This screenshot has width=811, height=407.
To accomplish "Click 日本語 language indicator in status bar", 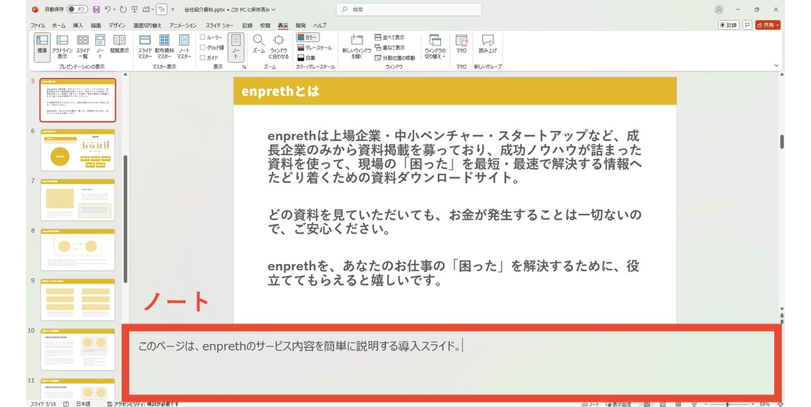I will [x=84, y=403].
